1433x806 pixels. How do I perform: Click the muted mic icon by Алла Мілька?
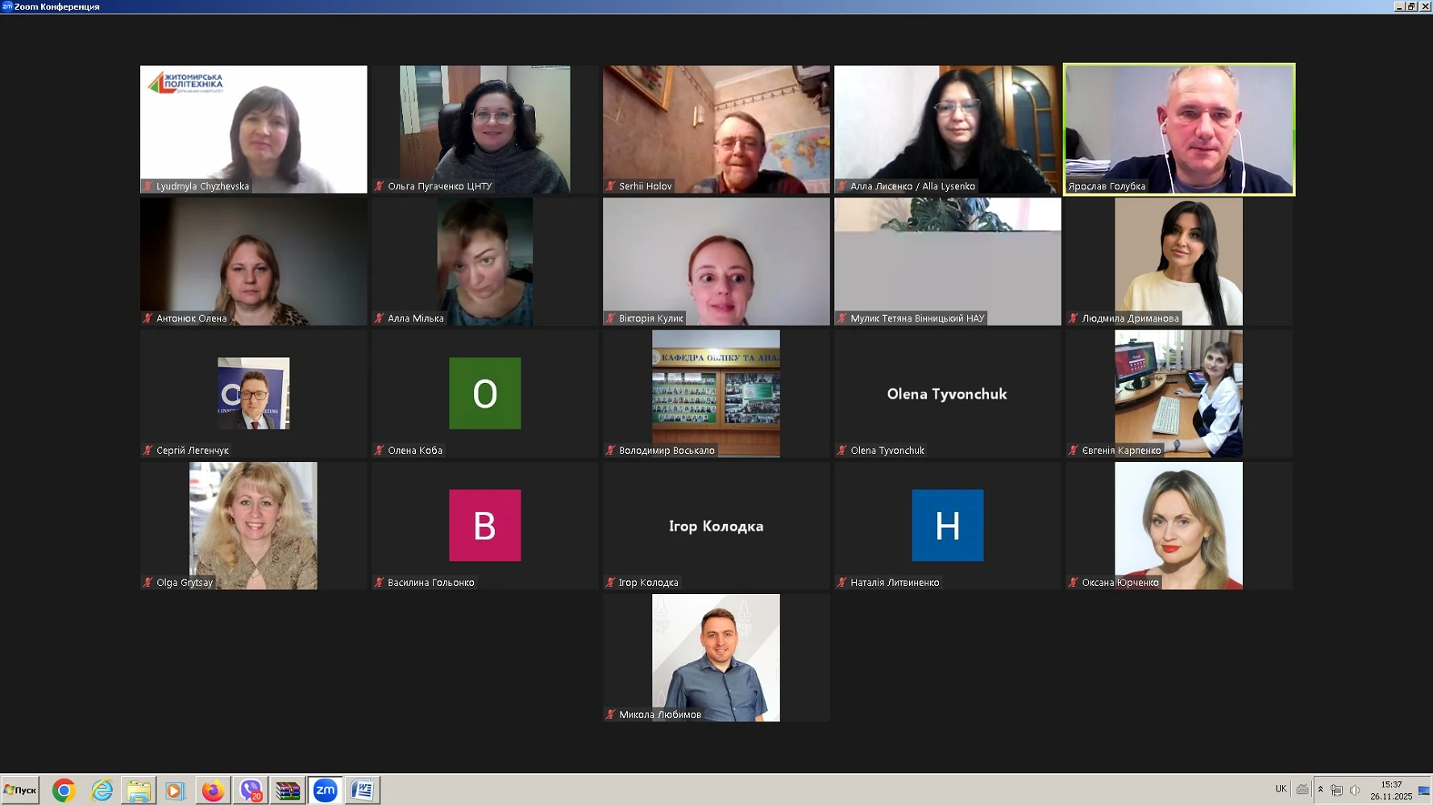pos(380,318)
